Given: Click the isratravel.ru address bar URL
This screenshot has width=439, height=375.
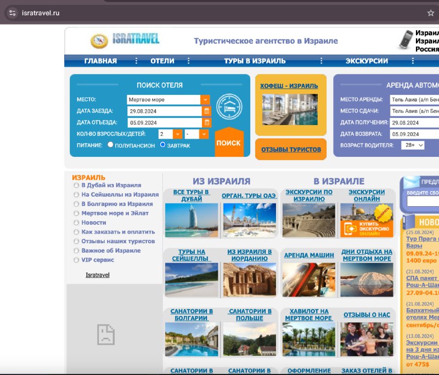Looking at the screenshot, I should pyautogui.click(x=41, y=13).
